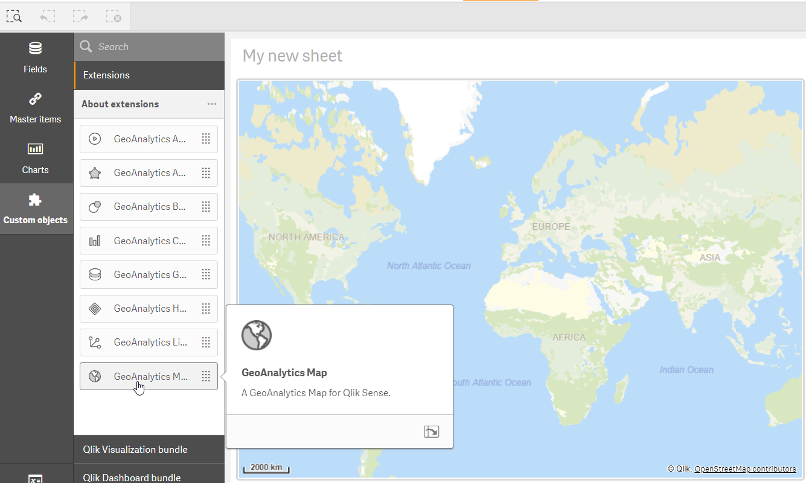This screenshot has width=806, height=483.
Task: Click the GeoAnalytics Bubble layer icon
Action: click(95, 207)
